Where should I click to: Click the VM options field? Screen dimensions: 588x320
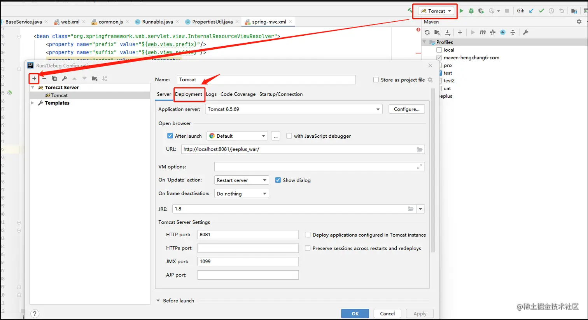pyautogui.click(x=319, y=167)
